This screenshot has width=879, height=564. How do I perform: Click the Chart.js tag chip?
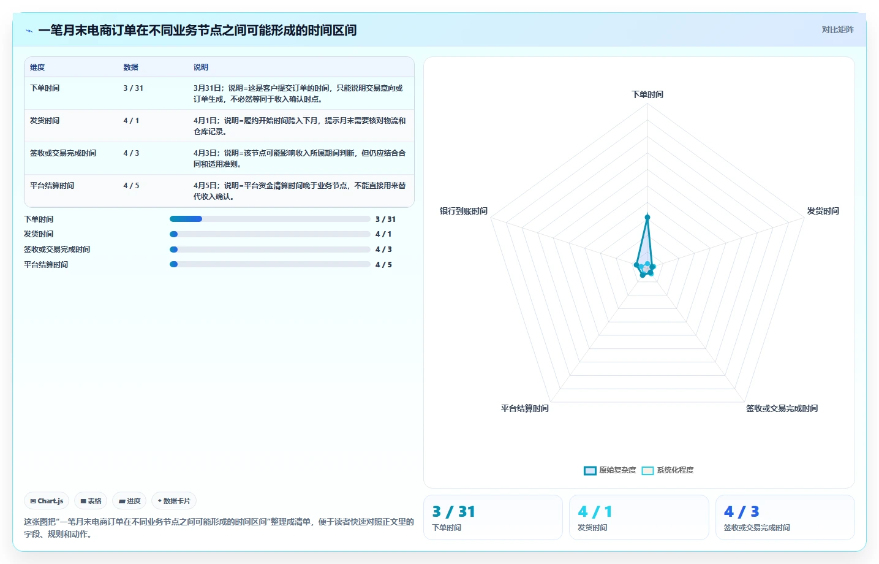coord(47,501)
